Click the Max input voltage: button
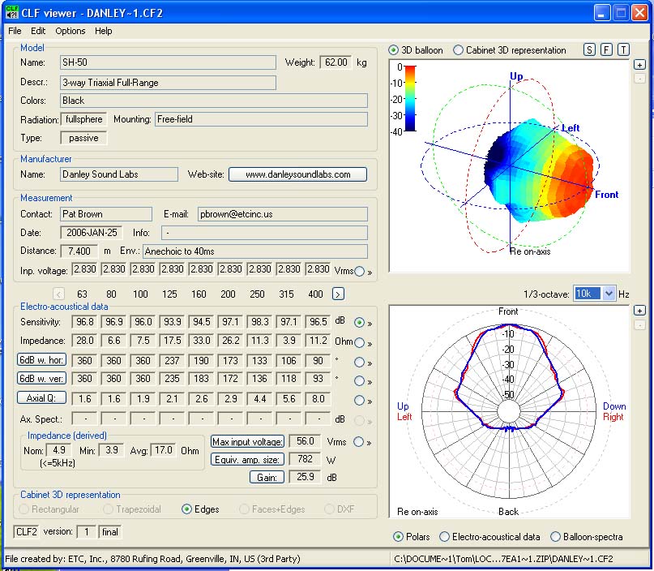Screen dimensions: 654x571 pos(247,441)
